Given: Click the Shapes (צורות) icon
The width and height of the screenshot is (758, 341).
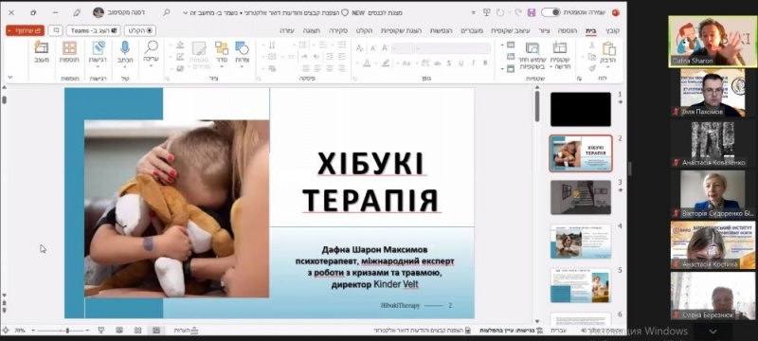Looking at the screenshot, I should (243, 47).
